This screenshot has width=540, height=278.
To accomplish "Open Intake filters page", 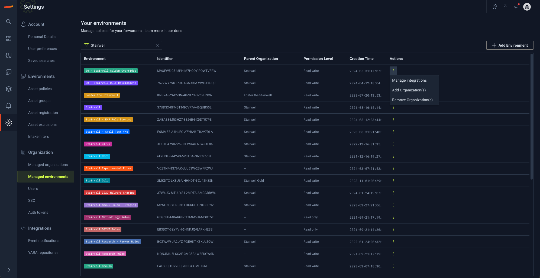I will coord(38,136).
